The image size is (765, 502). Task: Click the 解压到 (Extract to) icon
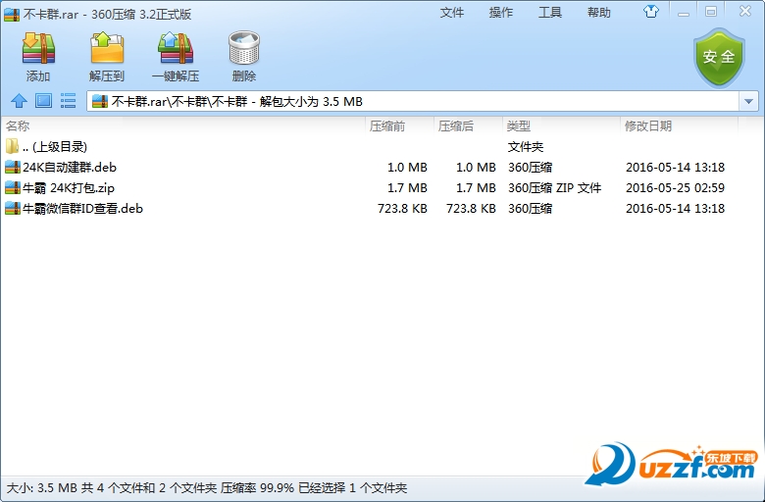tap(107, 48)
